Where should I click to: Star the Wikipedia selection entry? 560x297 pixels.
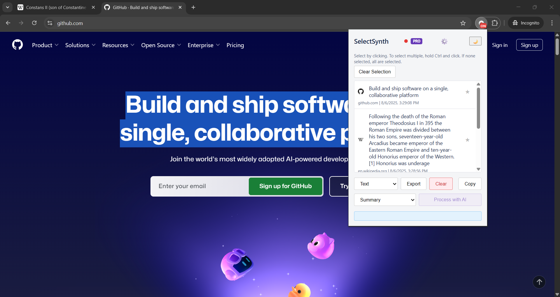(467, 140)
